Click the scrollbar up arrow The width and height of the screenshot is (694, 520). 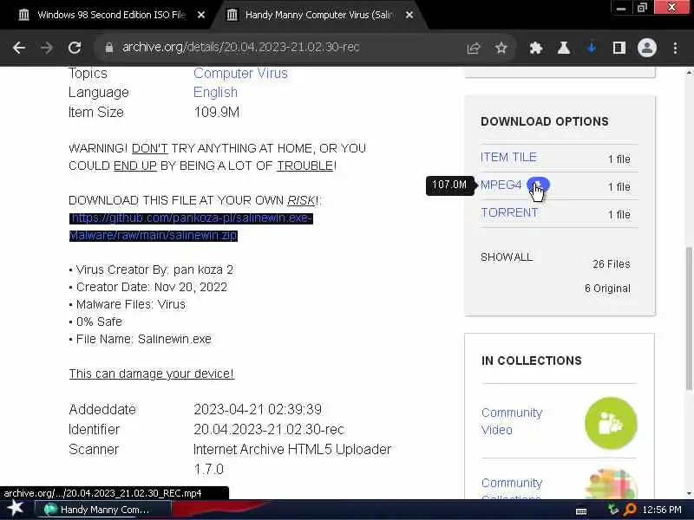click(x=689, y=73)
